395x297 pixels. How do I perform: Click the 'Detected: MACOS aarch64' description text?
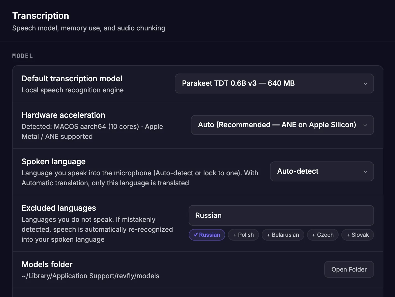pyautogui.click(x=92, y=132)
